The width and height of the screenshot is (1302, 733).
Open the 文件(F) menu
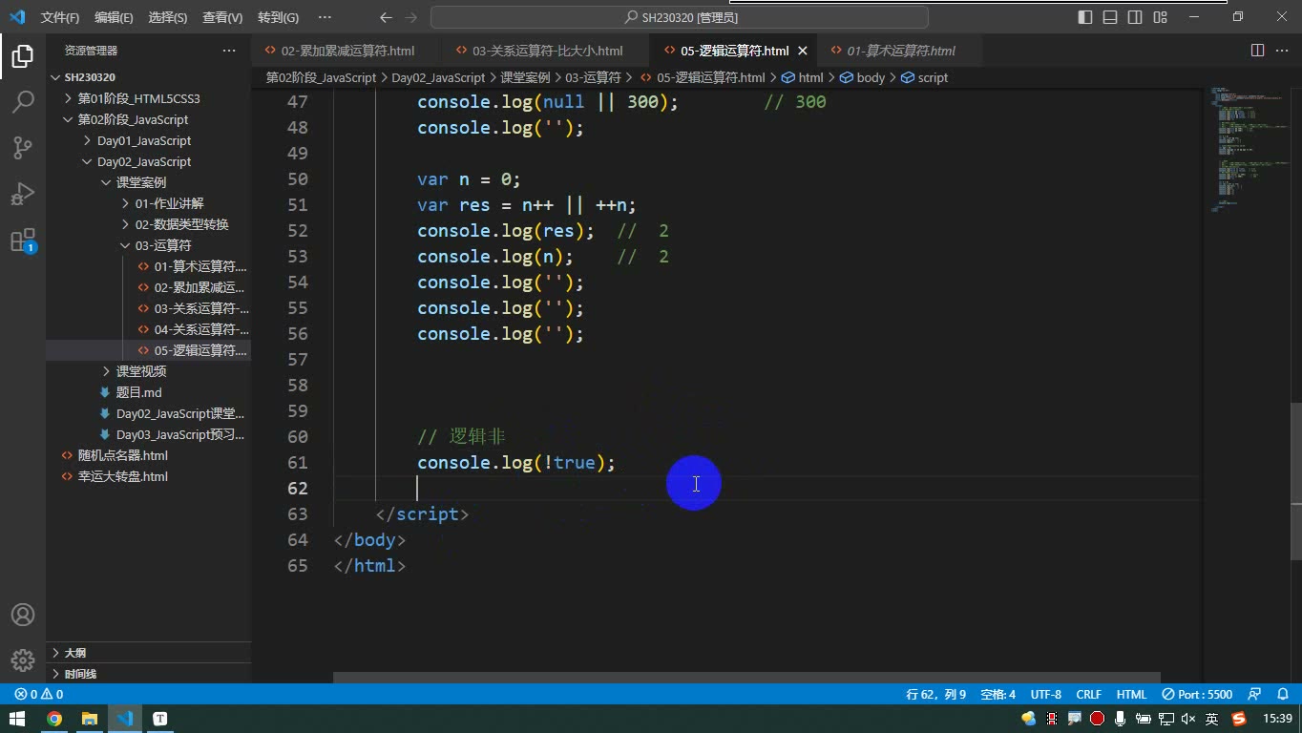(x=60, y=17)
